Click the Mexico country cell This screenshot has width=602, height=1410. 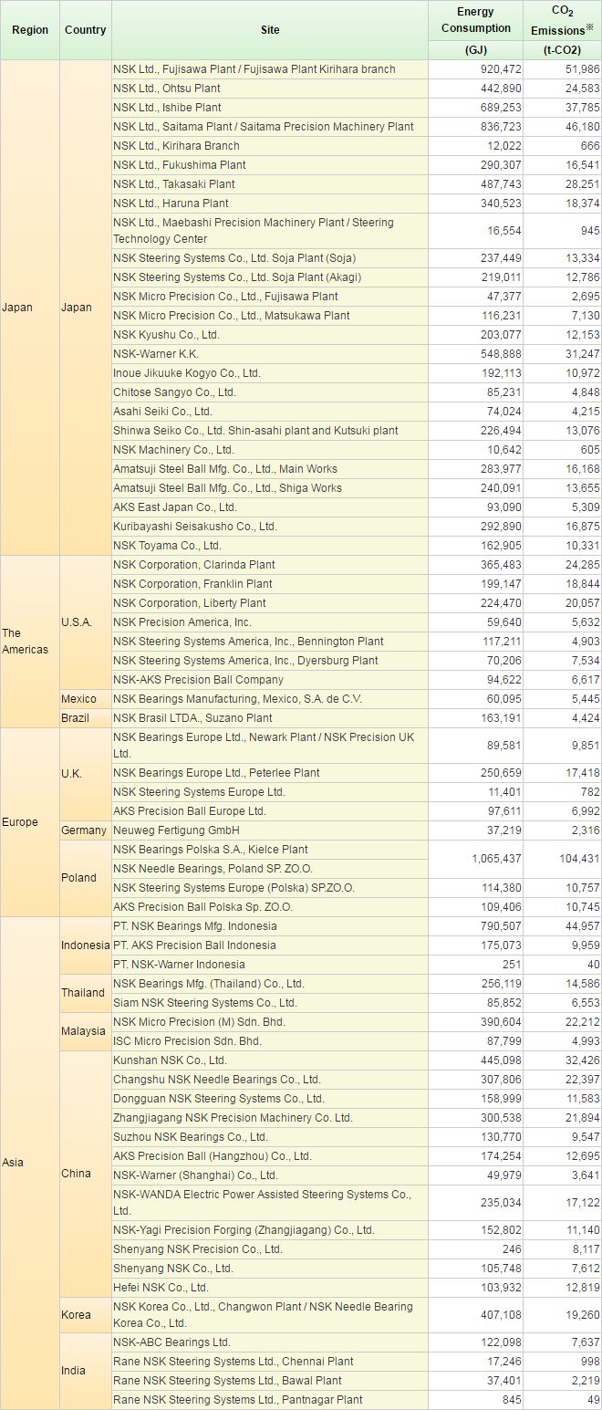[x=85, y=699]
